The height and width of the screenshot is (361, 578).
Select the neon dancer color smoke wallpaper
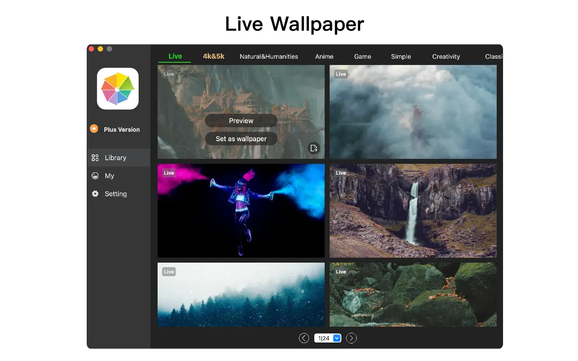241,211
